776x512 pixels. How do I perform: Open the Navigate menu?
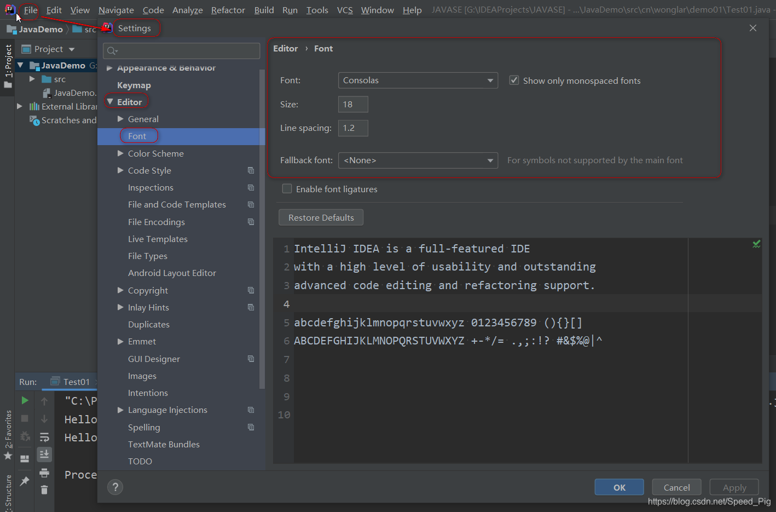[116, 10]
